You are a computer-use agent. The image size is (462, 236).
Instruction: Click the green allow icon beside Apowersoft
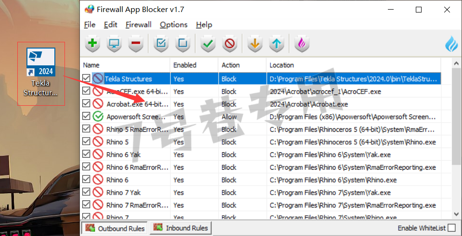(98, 116)
